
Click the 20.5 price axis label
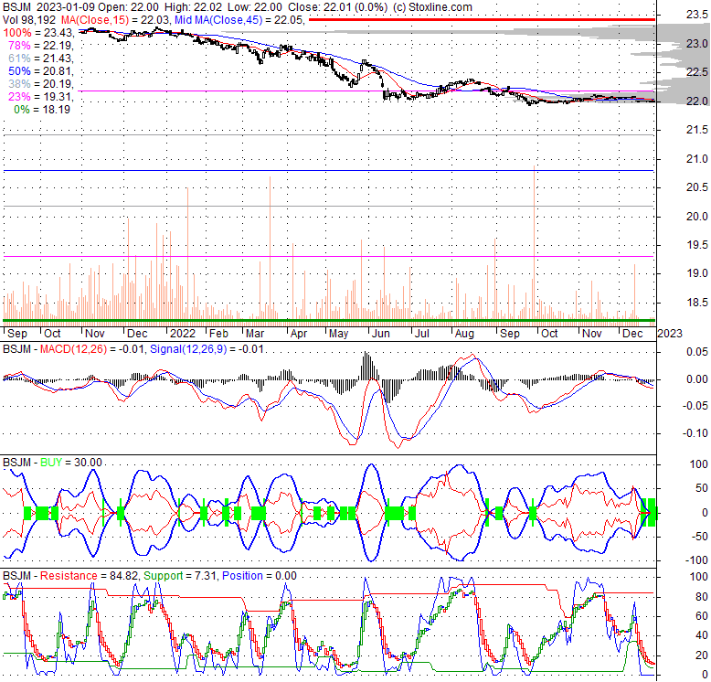click(696, 187)
